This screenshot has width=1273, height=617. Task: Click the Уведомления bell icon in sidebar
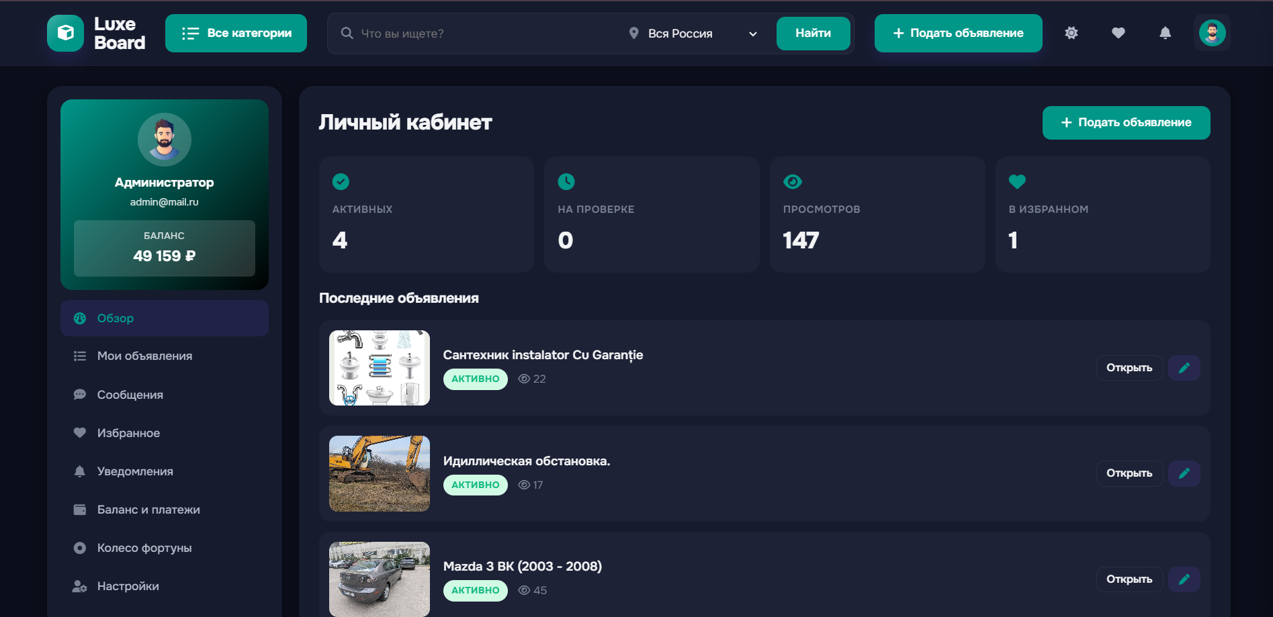click(80, 471)
